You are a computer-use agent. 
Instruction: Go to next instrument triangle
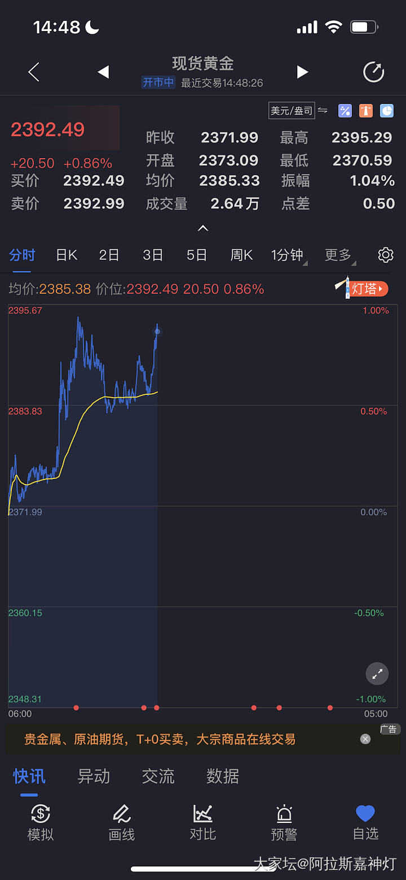click(303, 72)
